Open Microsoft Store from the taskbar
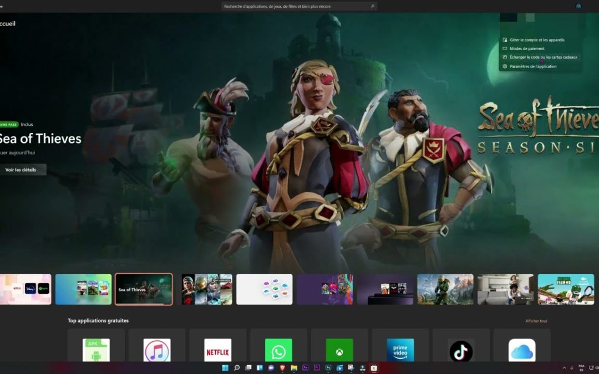This screenshot has width=599, height=374. (x=374, y=368)
